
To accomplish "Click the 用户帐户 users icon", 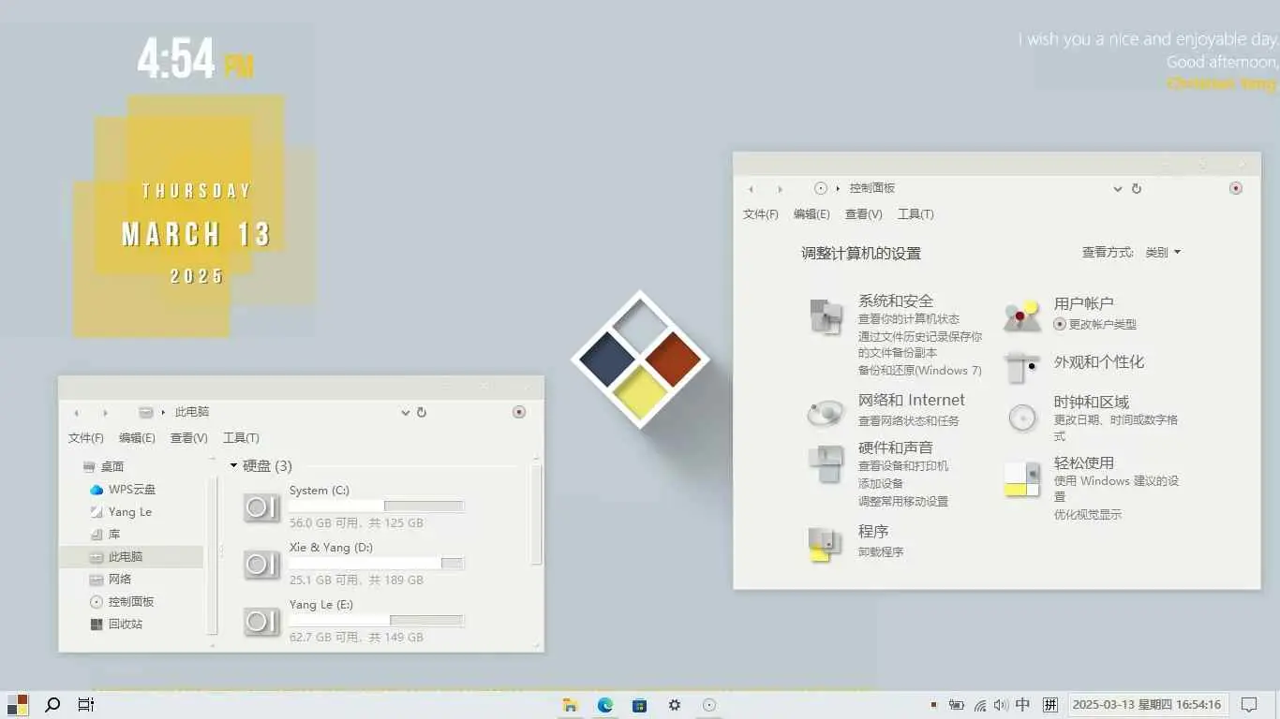I will point(1021,316).
